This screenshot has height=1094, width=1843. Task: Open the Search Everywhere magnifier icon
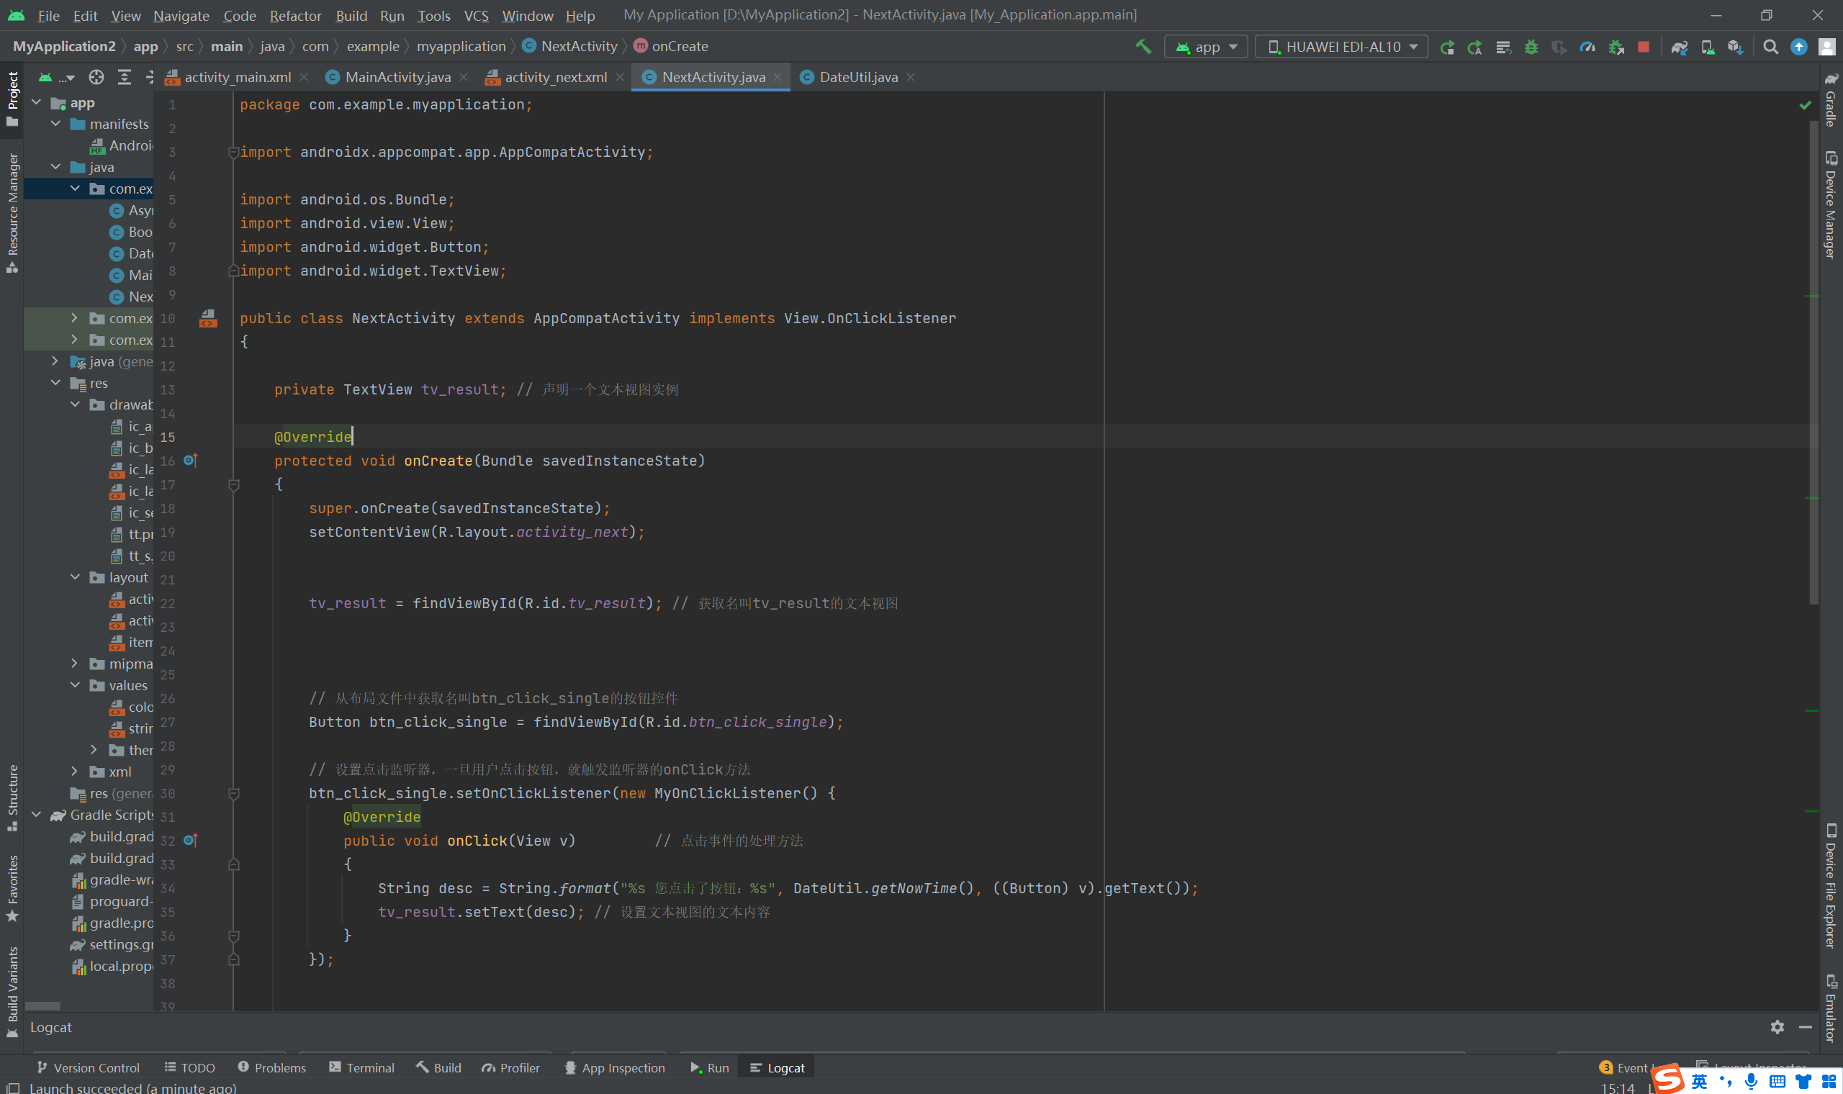click(1770, 47)
